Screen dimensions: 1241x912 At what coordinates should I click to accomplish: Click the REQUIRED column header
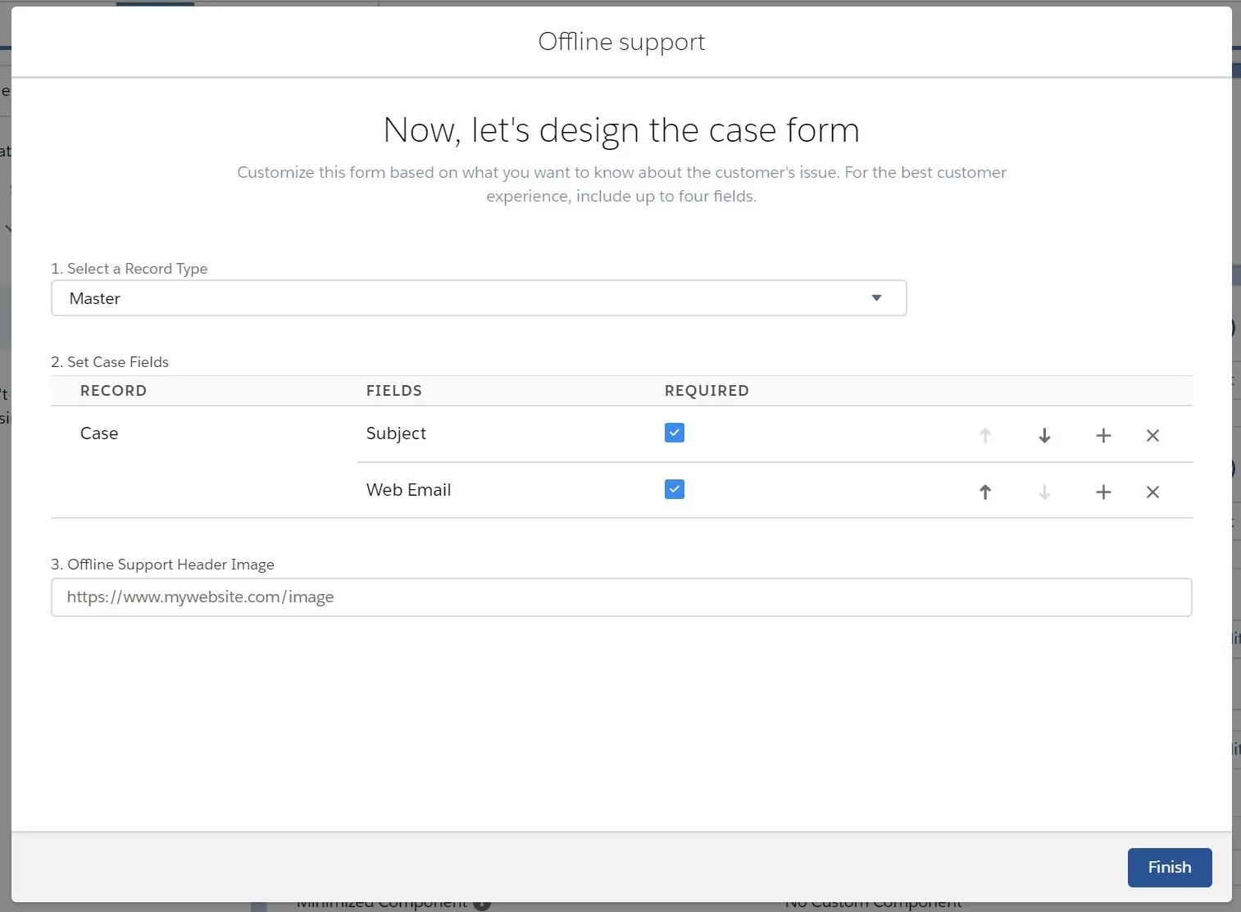(x=707, y=391)
